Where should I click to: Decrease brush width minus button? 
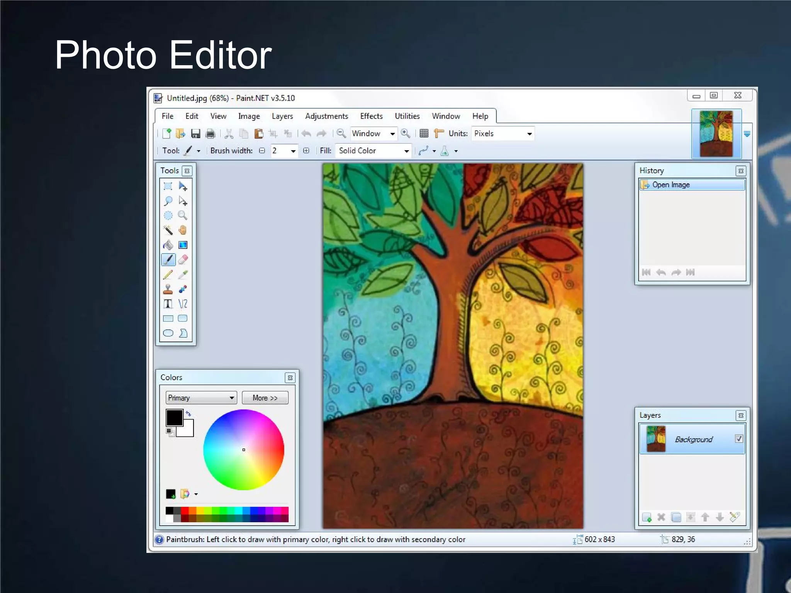click(262, 151)
